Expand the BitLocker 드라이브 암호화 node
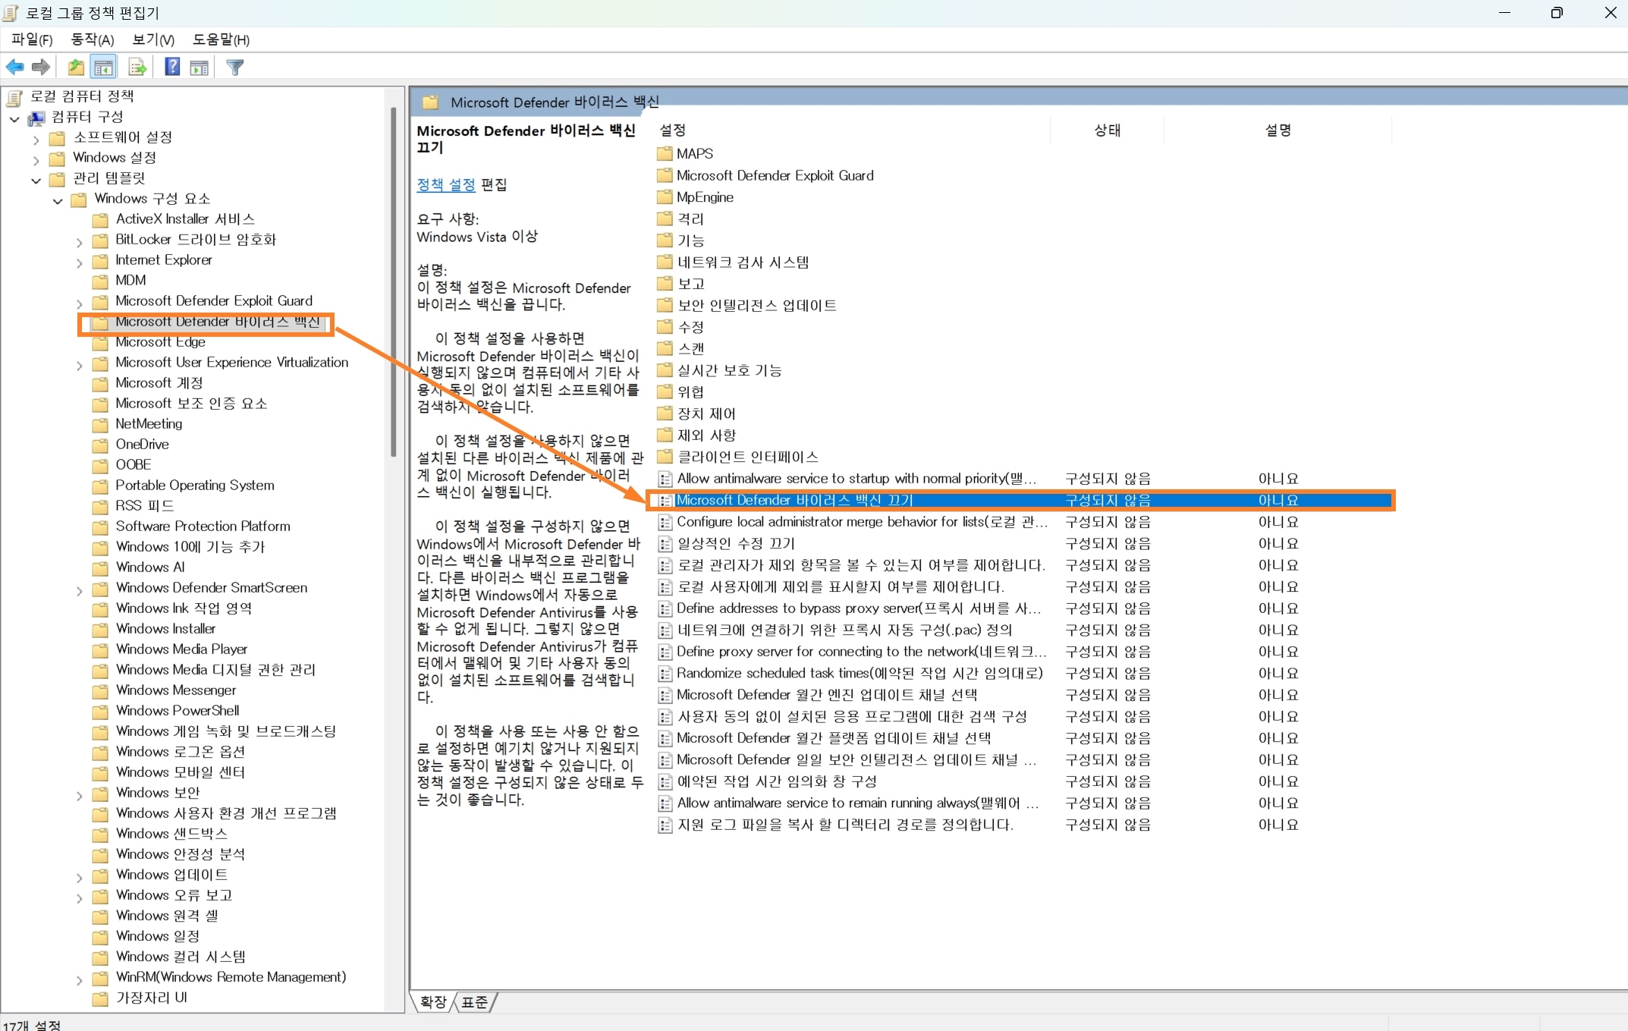 click(79, 241)
